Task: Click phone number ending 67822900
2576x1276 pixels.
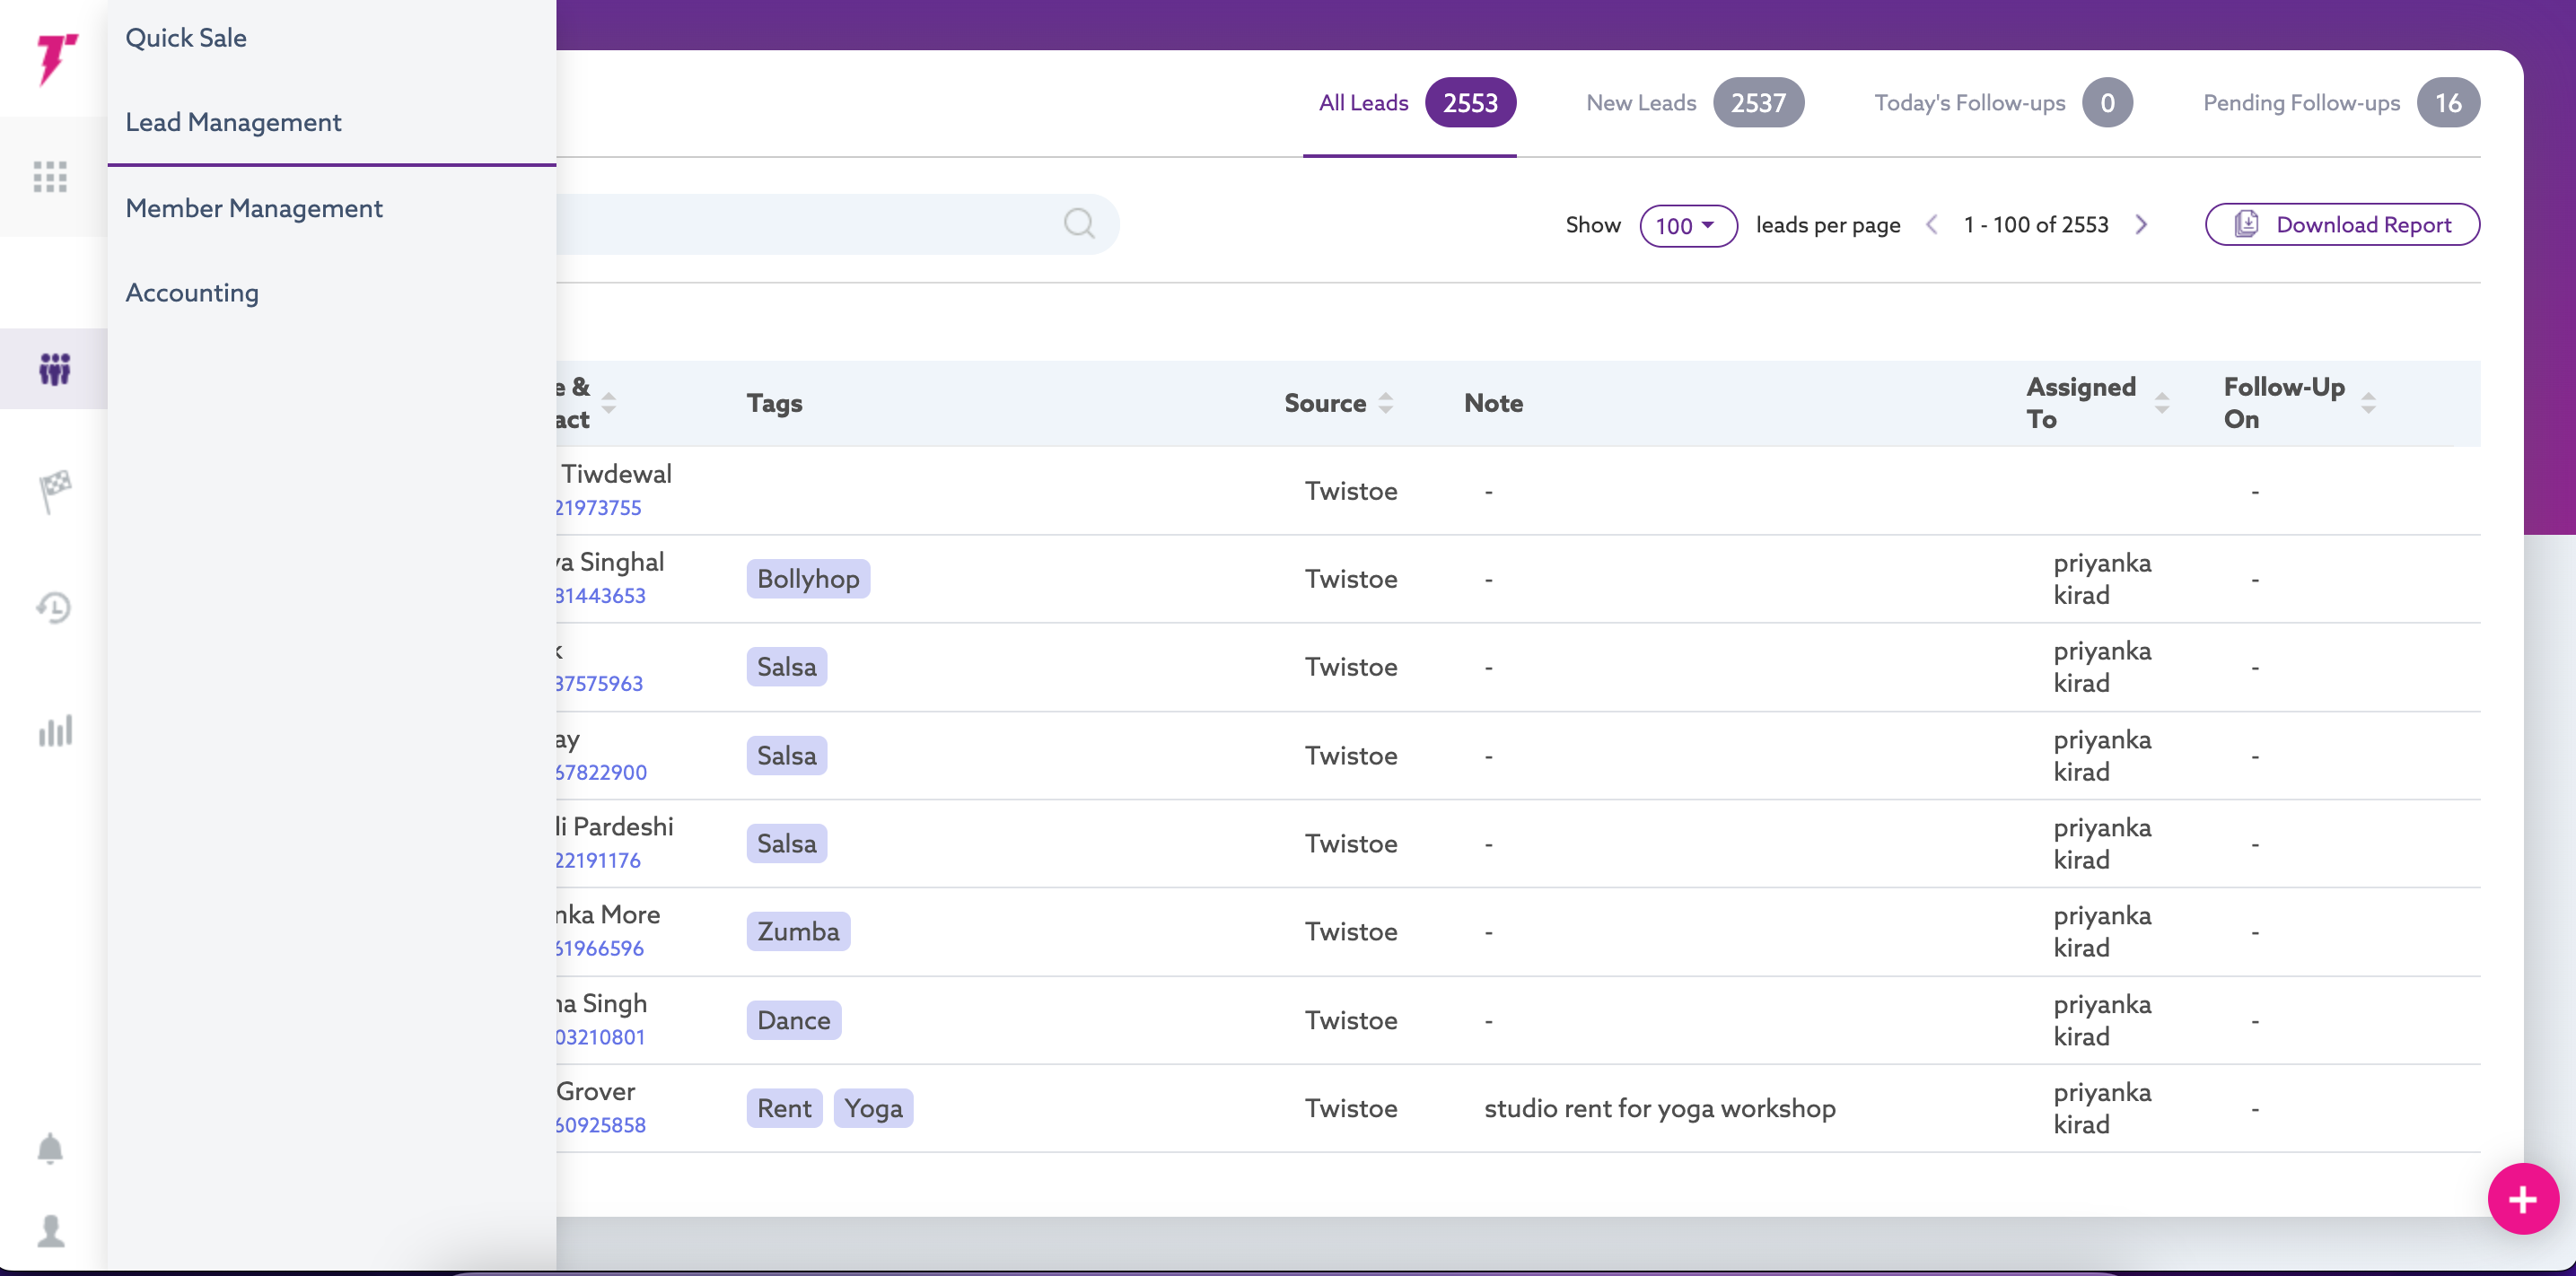Action: coord(601,773)
